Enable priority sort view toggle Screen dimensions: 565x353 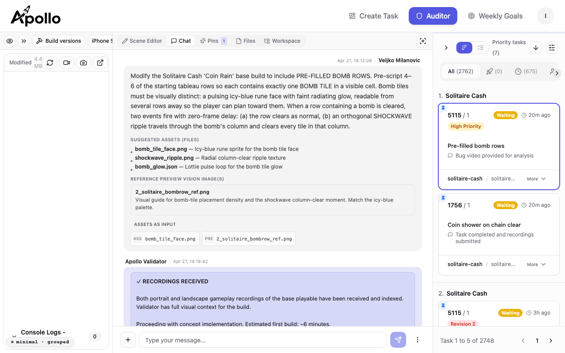464,48
